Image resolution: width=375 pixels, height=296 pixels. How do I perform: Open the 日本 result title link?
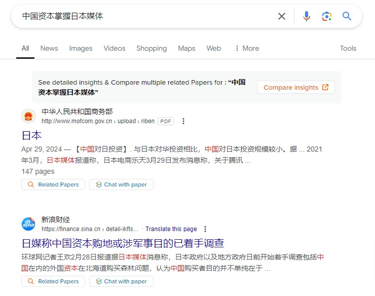click(31, 135)
